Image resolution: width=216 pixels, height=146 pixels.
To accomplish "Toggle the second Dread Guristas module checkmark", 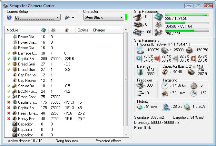I will tap(9, 70).
